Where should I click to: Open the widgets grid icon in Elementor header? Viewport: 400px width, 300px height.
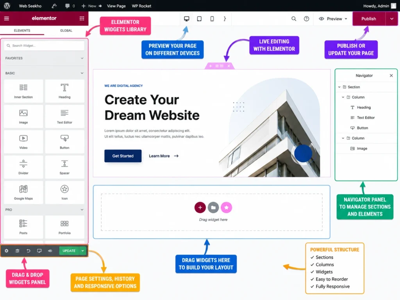pyautogui.click(x=82, y=18)
